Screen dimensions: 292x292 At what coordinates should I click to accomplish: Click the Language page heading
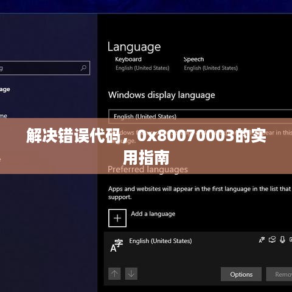pyautogui.click(x=134, y=47)
